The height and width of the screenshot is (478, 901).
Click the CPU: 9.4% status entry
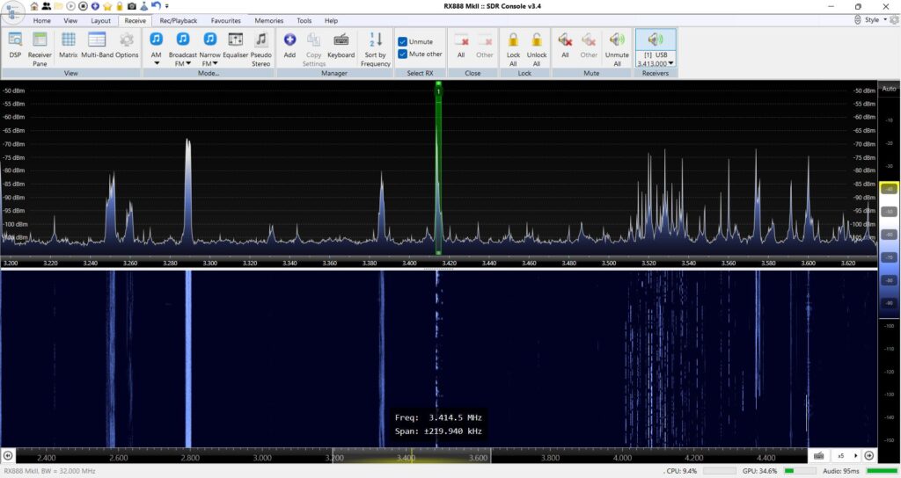click(682, 471)
